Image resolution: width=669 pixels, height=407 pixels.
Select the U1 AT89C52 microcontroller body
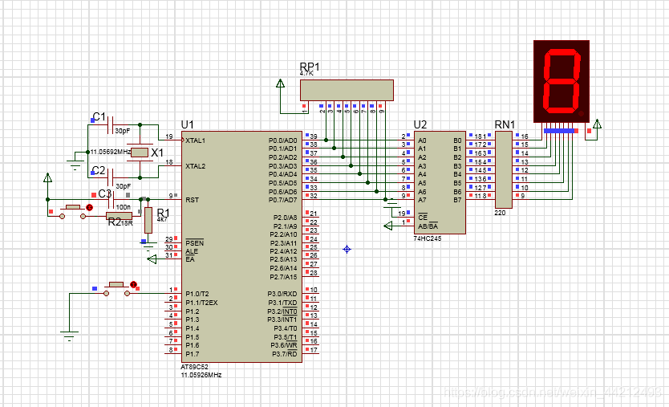pos(241,249)
